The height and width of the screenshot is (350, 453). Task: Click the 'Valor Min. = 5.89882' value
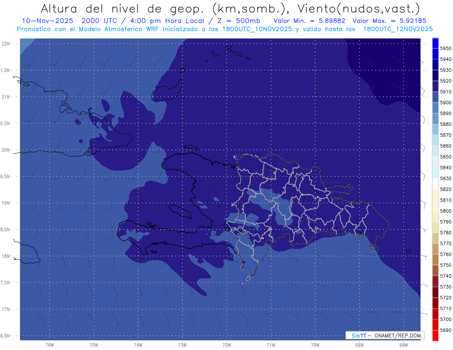click(309, 20)
